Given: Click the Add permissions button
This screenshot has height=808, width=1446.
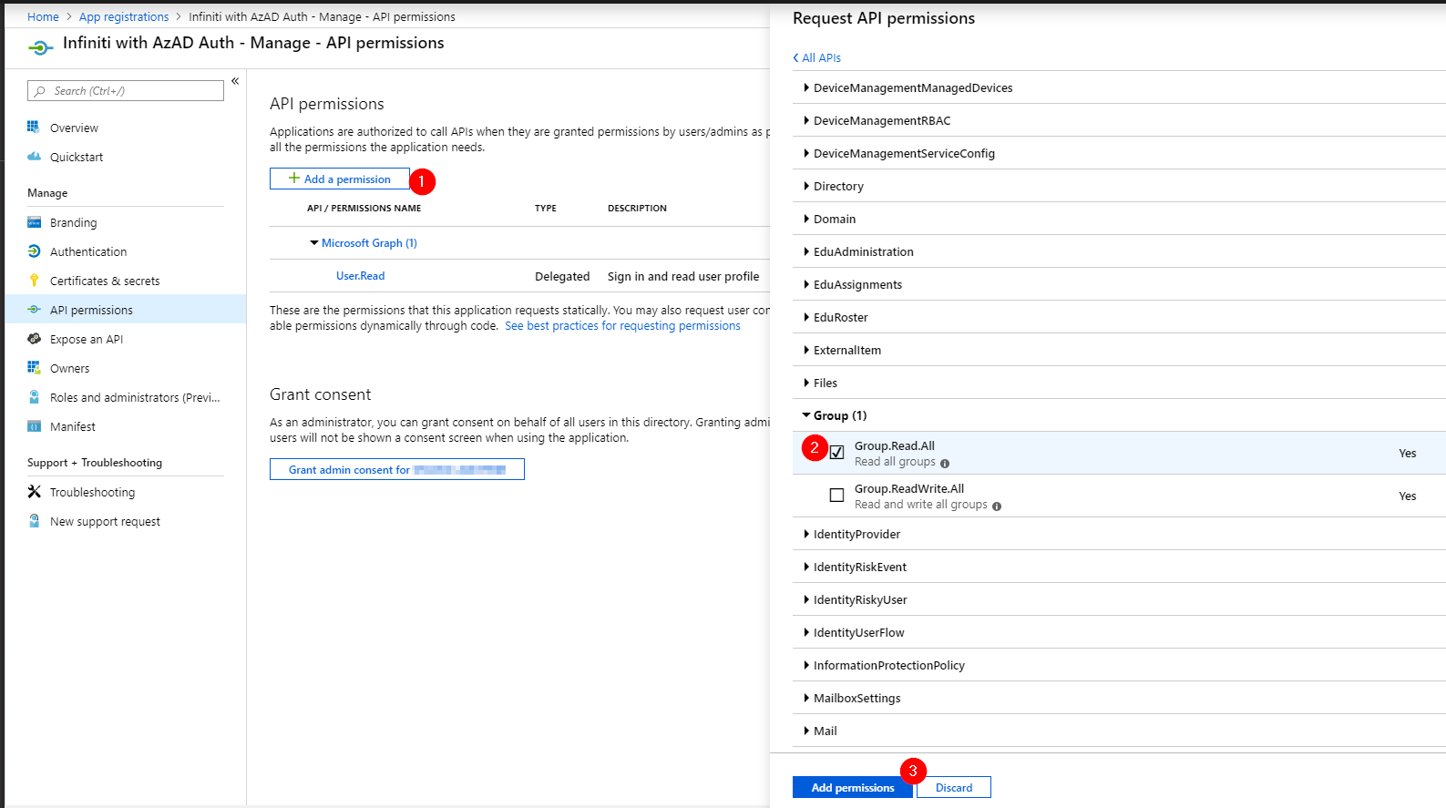Looking at the screenshot, I should click(853, 787).
